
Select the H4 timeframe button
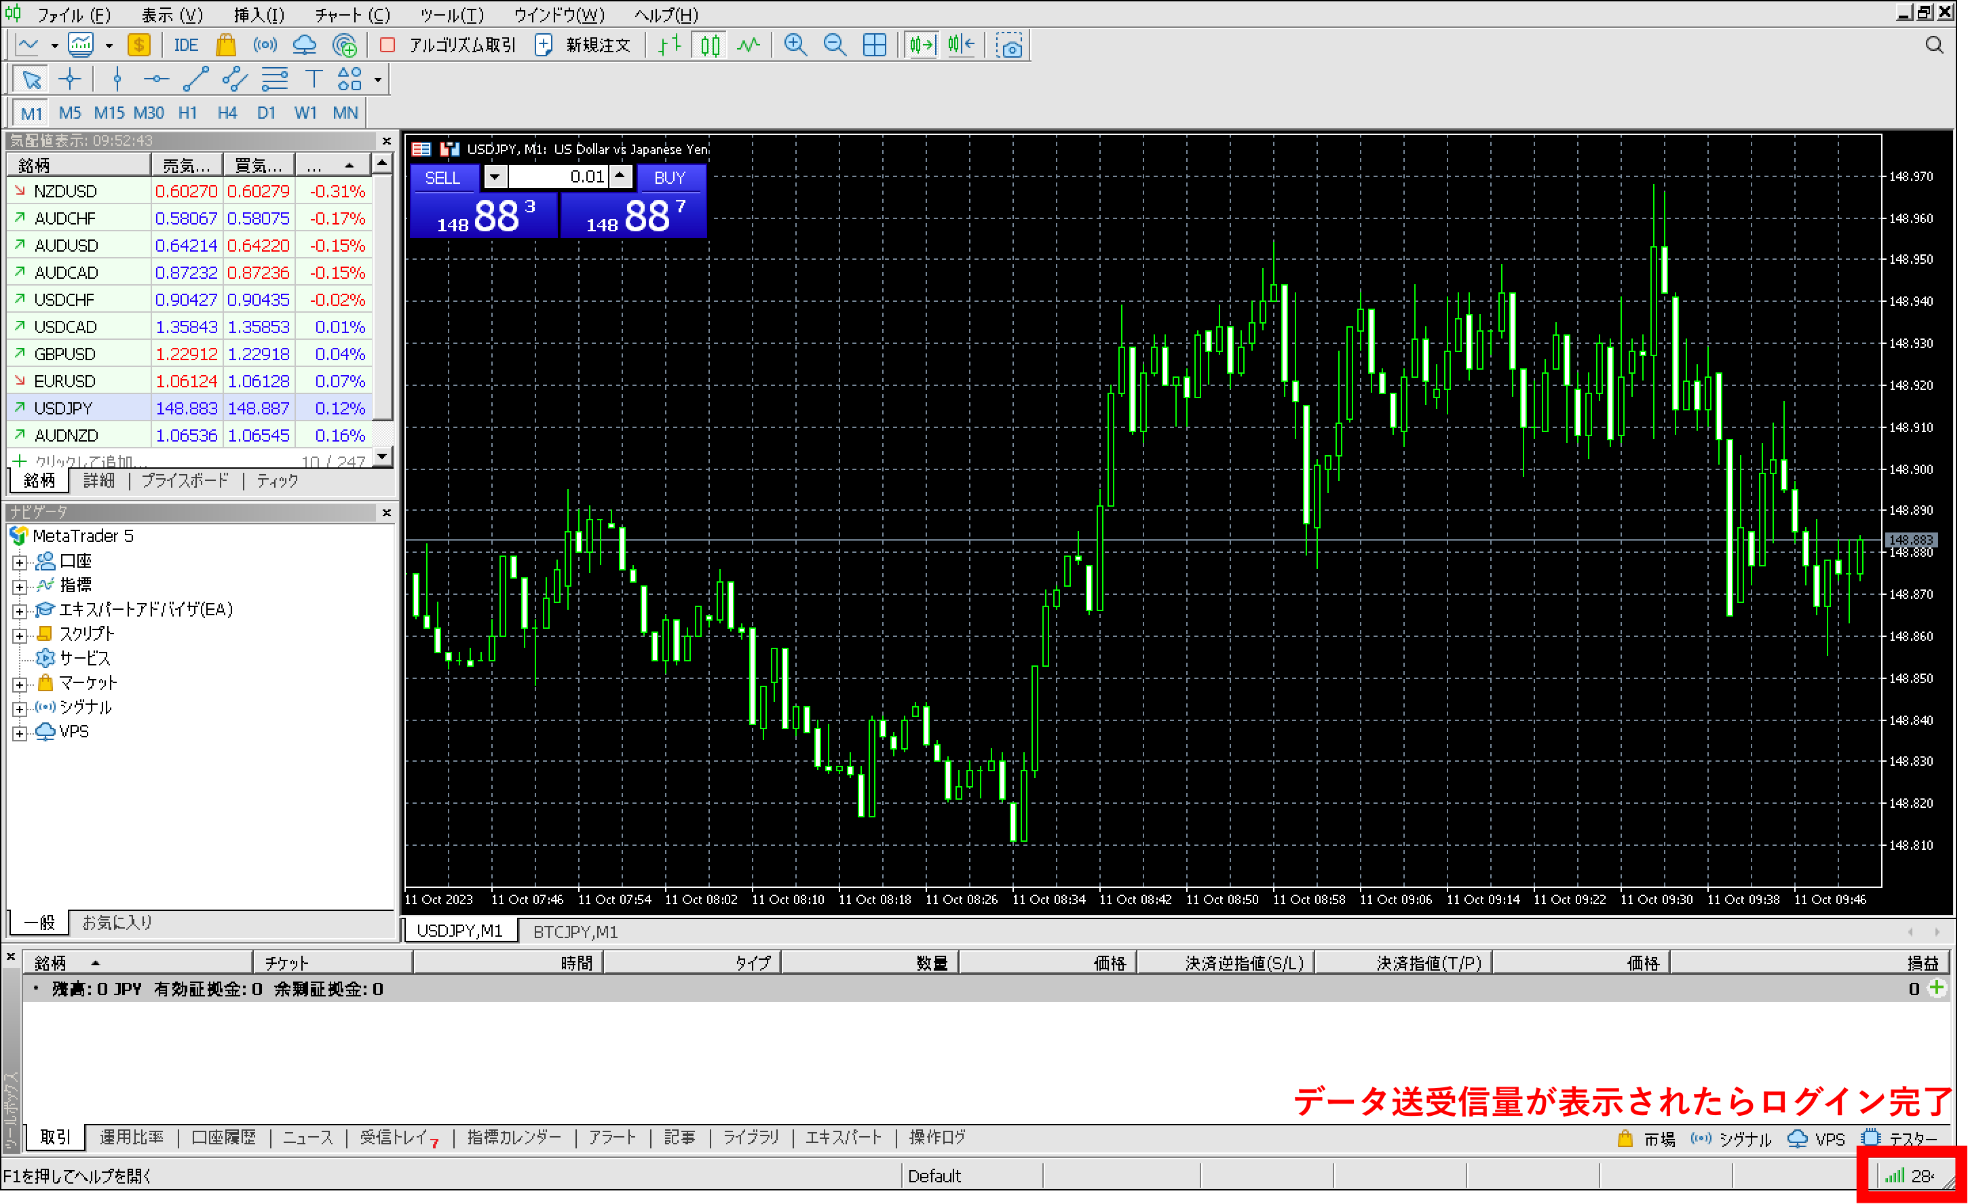point(227,113)
